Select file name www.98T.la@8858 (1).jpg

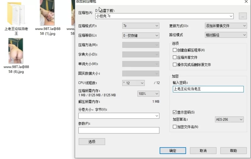coord(48,31)
